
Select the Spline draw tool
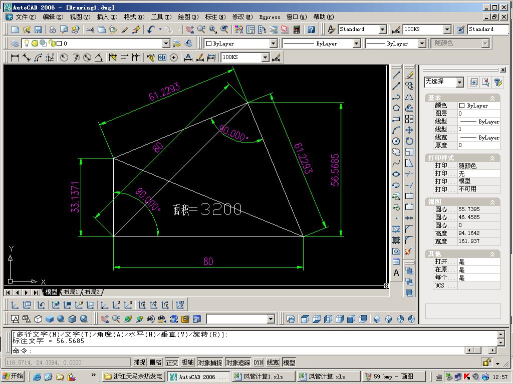pos(396,163)
